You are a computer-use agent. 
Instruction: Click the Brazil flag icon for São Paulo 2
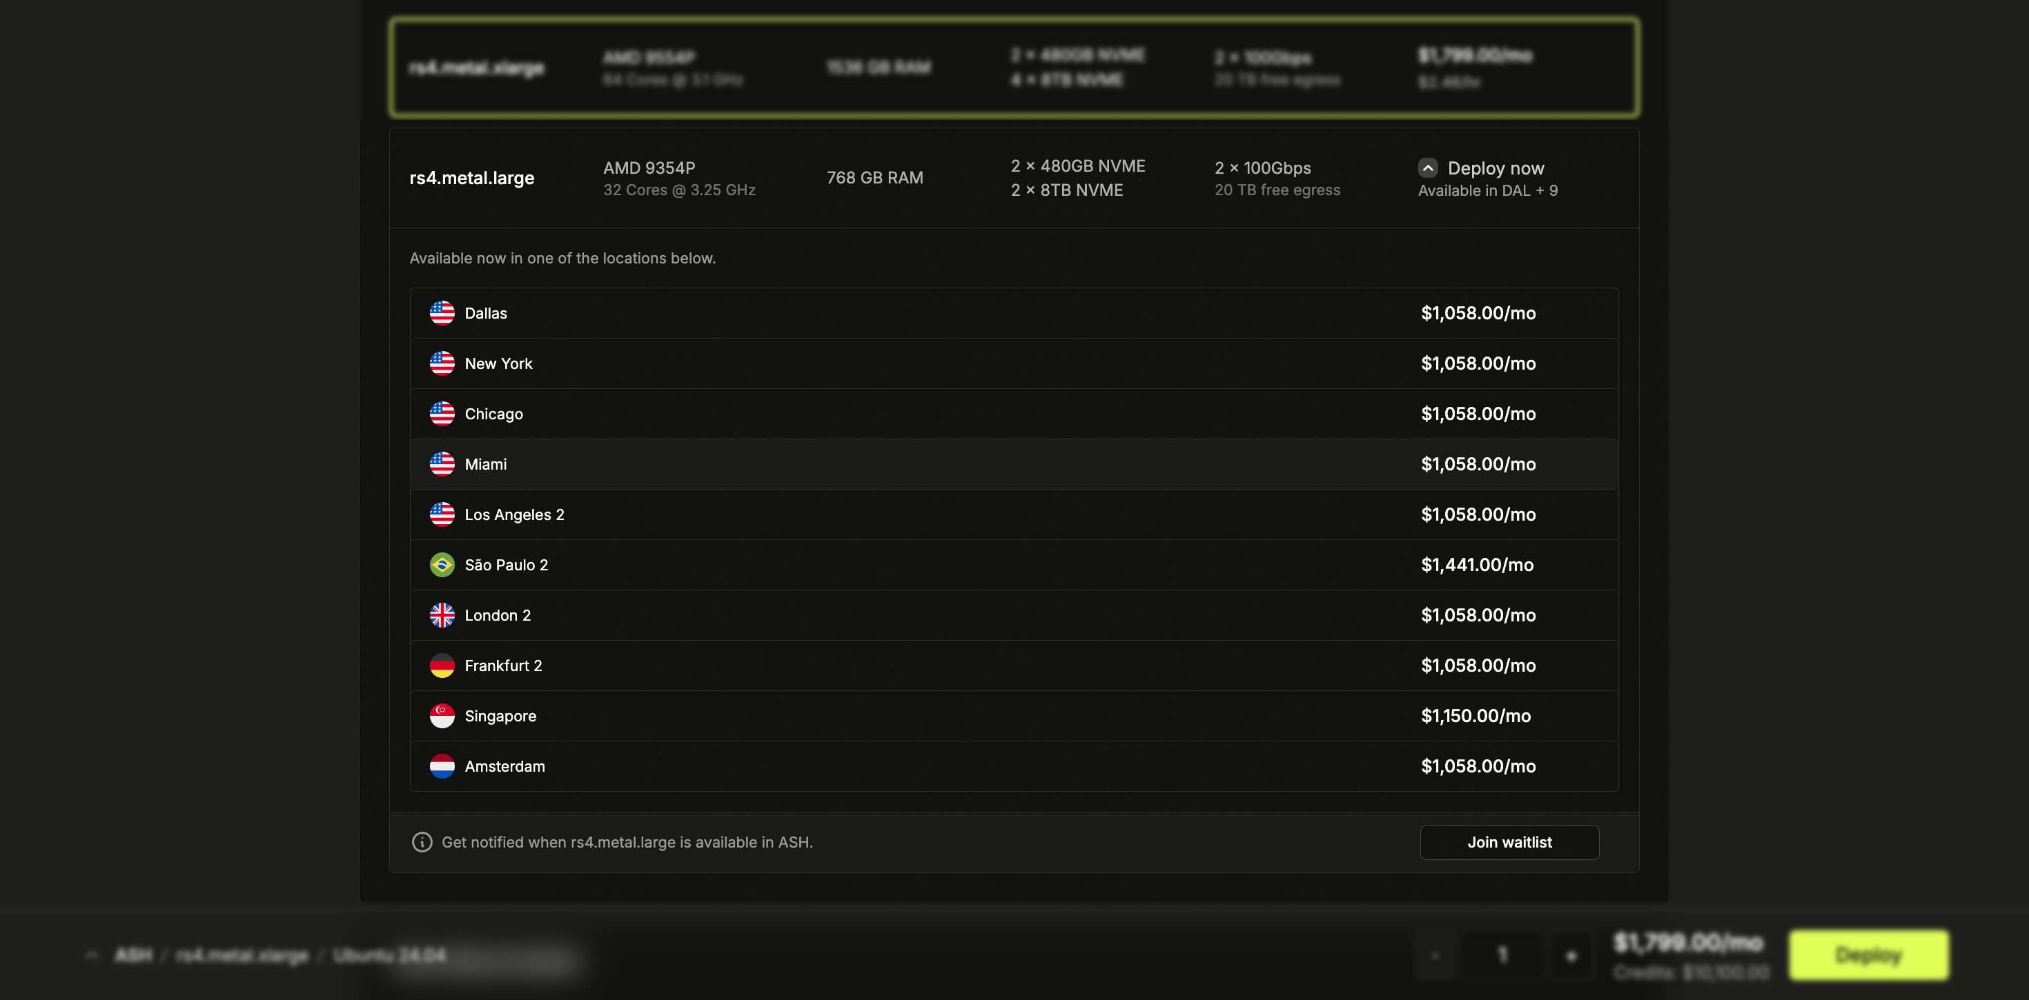442,565
